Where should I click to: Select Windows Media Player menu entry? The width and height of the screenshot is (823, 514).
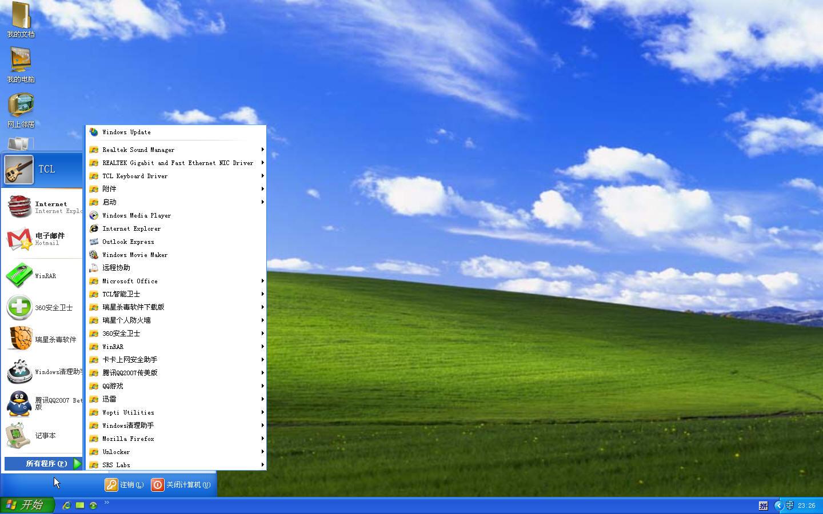click(x=136, y=215)
